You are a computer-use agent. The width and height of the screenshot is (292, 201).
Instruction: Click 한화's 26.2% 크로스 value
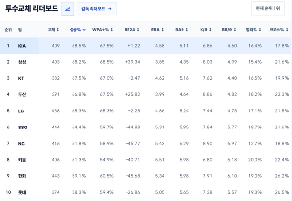pos(282,176)
